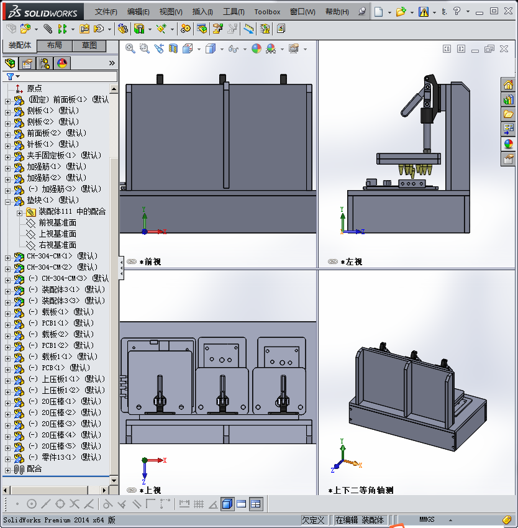Switch to the 布局 tab
This screenshot has height=528, width=518.
coord(54,45)
